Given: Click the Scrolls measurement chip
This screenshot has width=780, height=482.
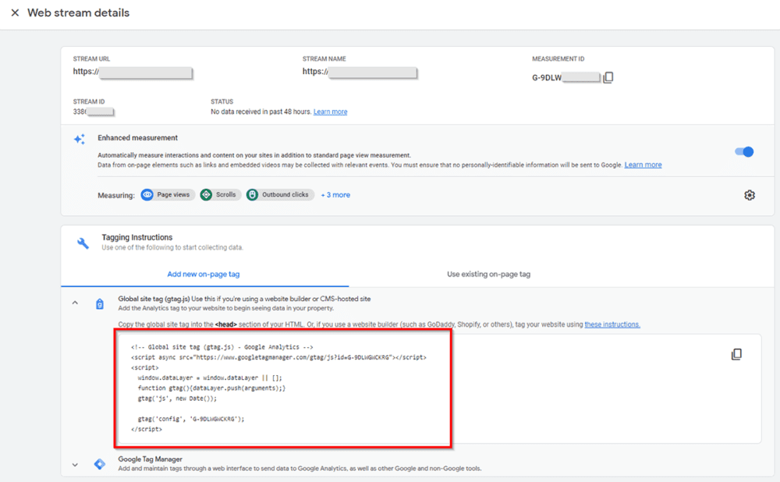Looking at the screenshot, I should (218, 195).
